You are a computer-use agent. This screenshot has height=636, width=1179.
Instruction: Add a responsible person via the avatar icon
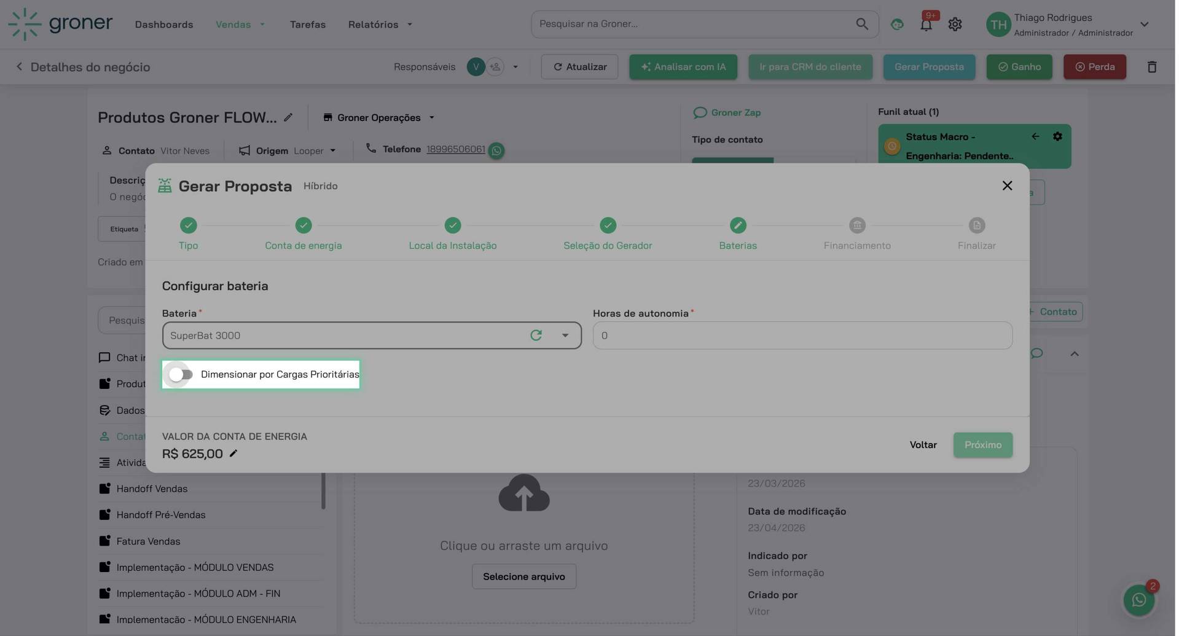pos(495,66)
